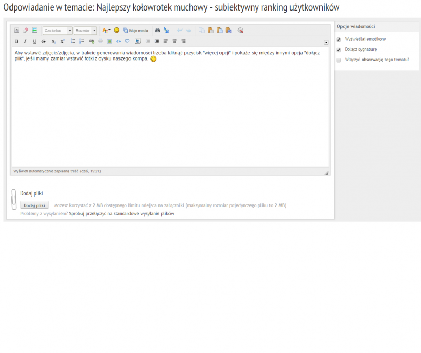Open the emoticon picker in toolbar
Image resolution: width=421 pixels, height=353 pixels.
pyautogui.click(x=117, y=31)
